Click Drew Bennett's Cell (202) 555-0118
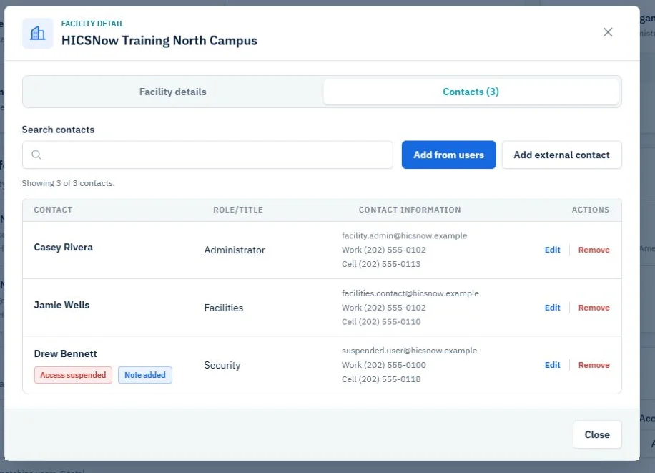This screenshot has height=473, width=655. tap(381, 379)
